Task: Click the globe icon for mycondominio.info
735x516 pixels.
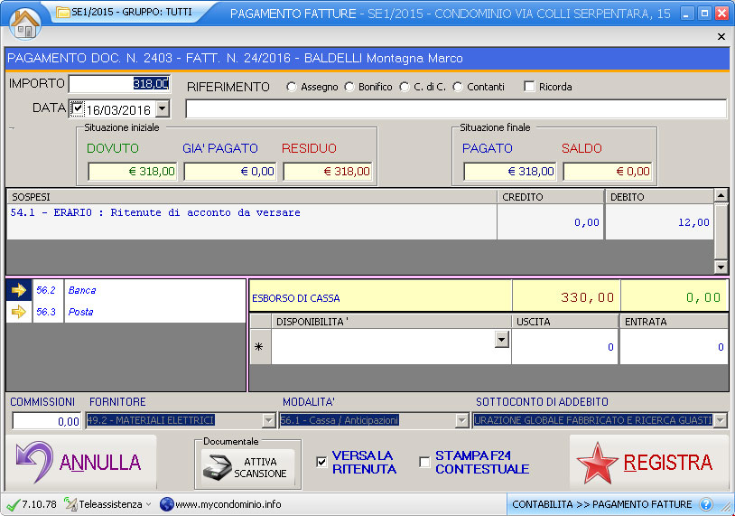Action: 166,504
